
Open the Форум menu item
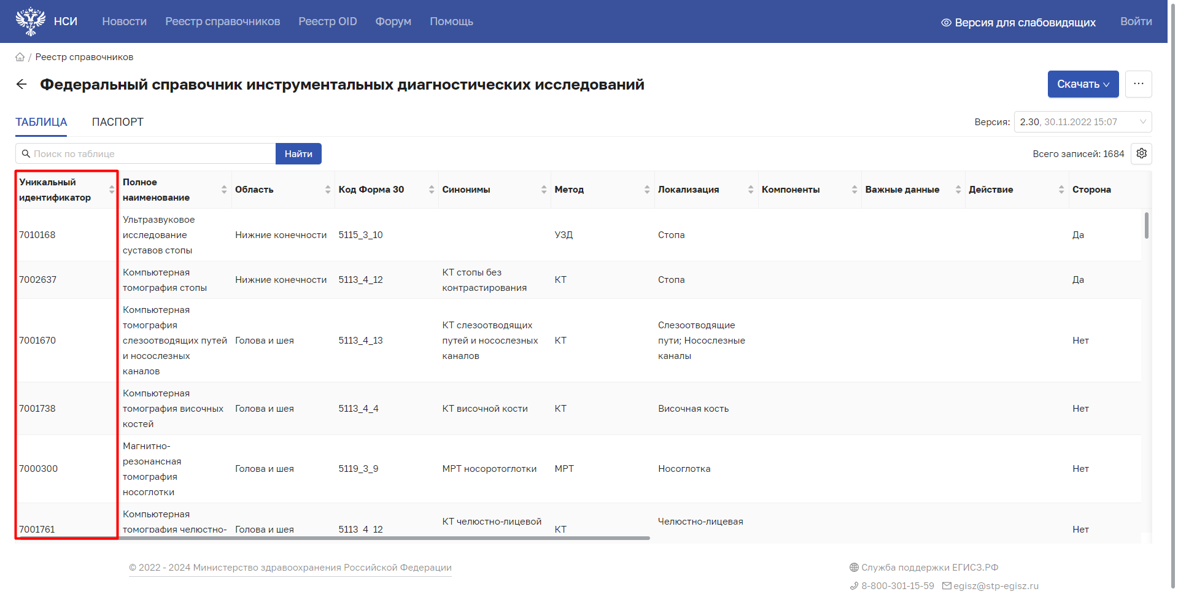[393, 21]
